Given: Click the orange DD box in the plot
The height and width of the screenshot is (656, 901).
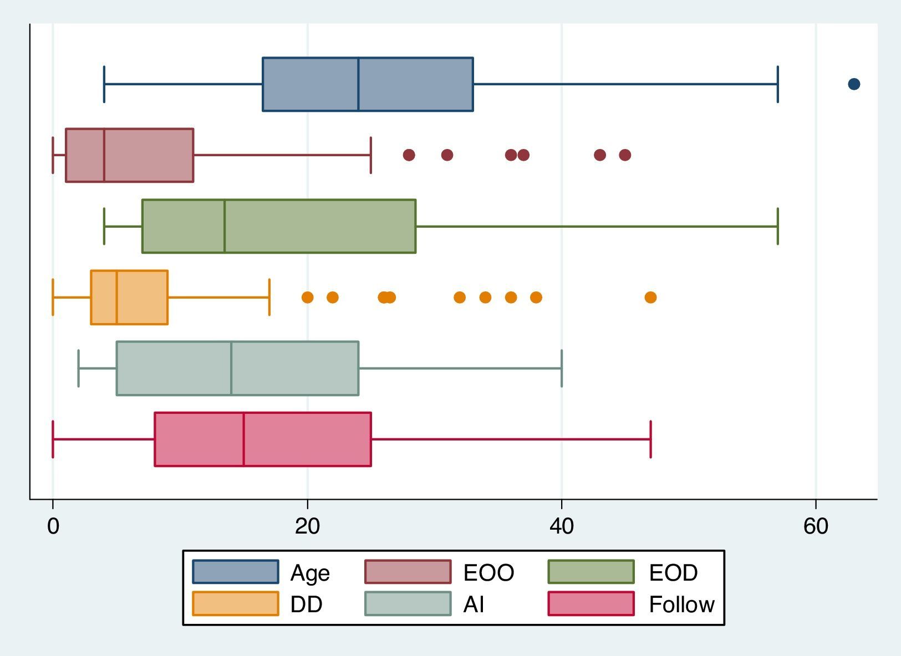Looking at the screenshot, I should pos(129,298).
